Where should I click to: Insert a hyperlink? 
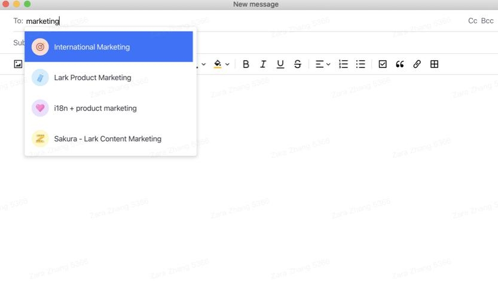pyautogui.click(x=417, y=64)
